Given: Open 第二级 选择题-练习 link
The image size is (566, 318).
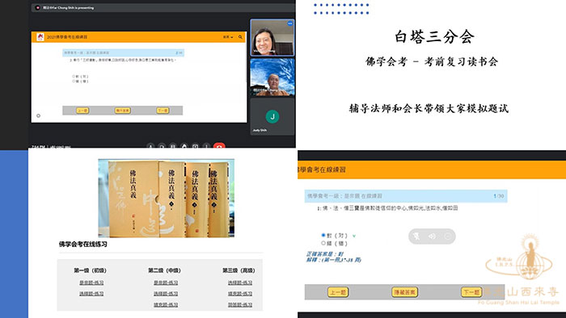Looking at the screenshot, I should (x=166, y=294).
